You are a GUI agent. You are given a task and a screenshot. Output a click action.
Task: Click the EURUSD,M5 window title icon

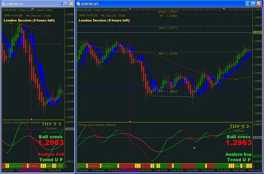click(78, 4)
